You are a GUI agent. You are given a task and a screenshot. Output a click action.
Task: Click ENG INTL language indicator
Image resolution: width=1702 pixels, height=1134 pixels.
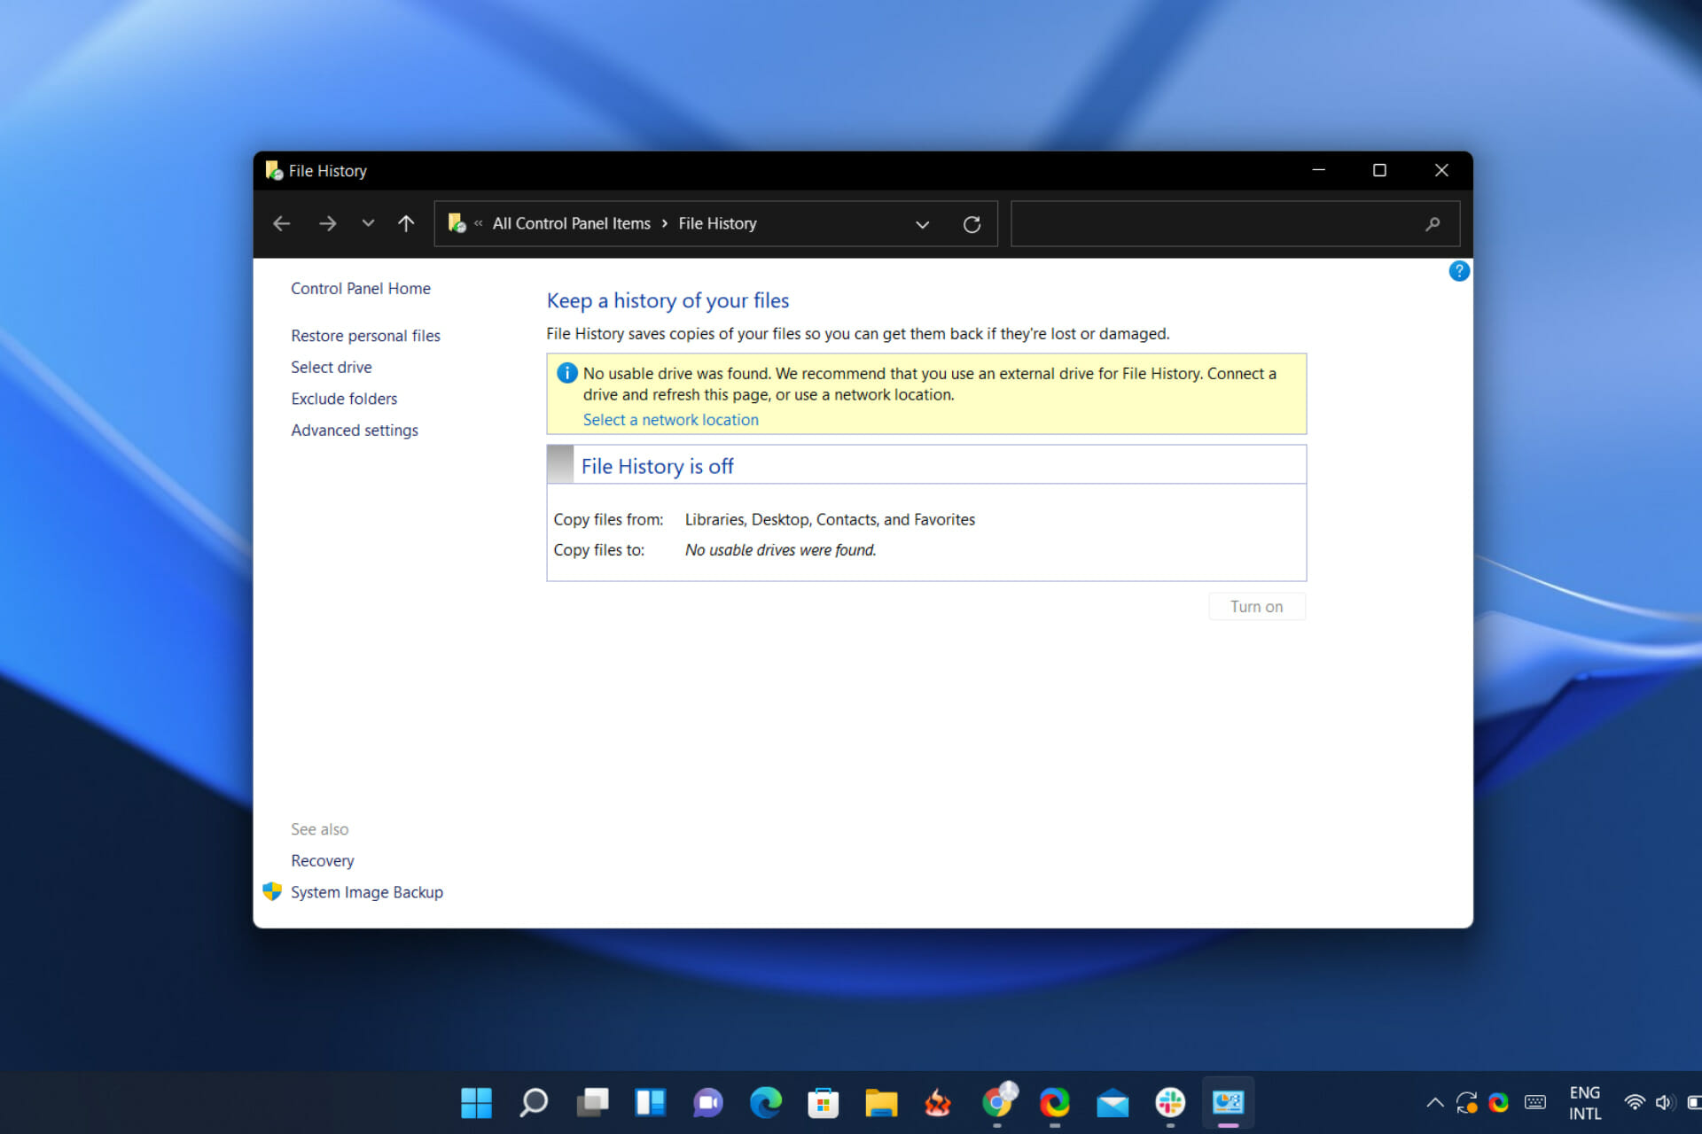click(1585, 1103)
